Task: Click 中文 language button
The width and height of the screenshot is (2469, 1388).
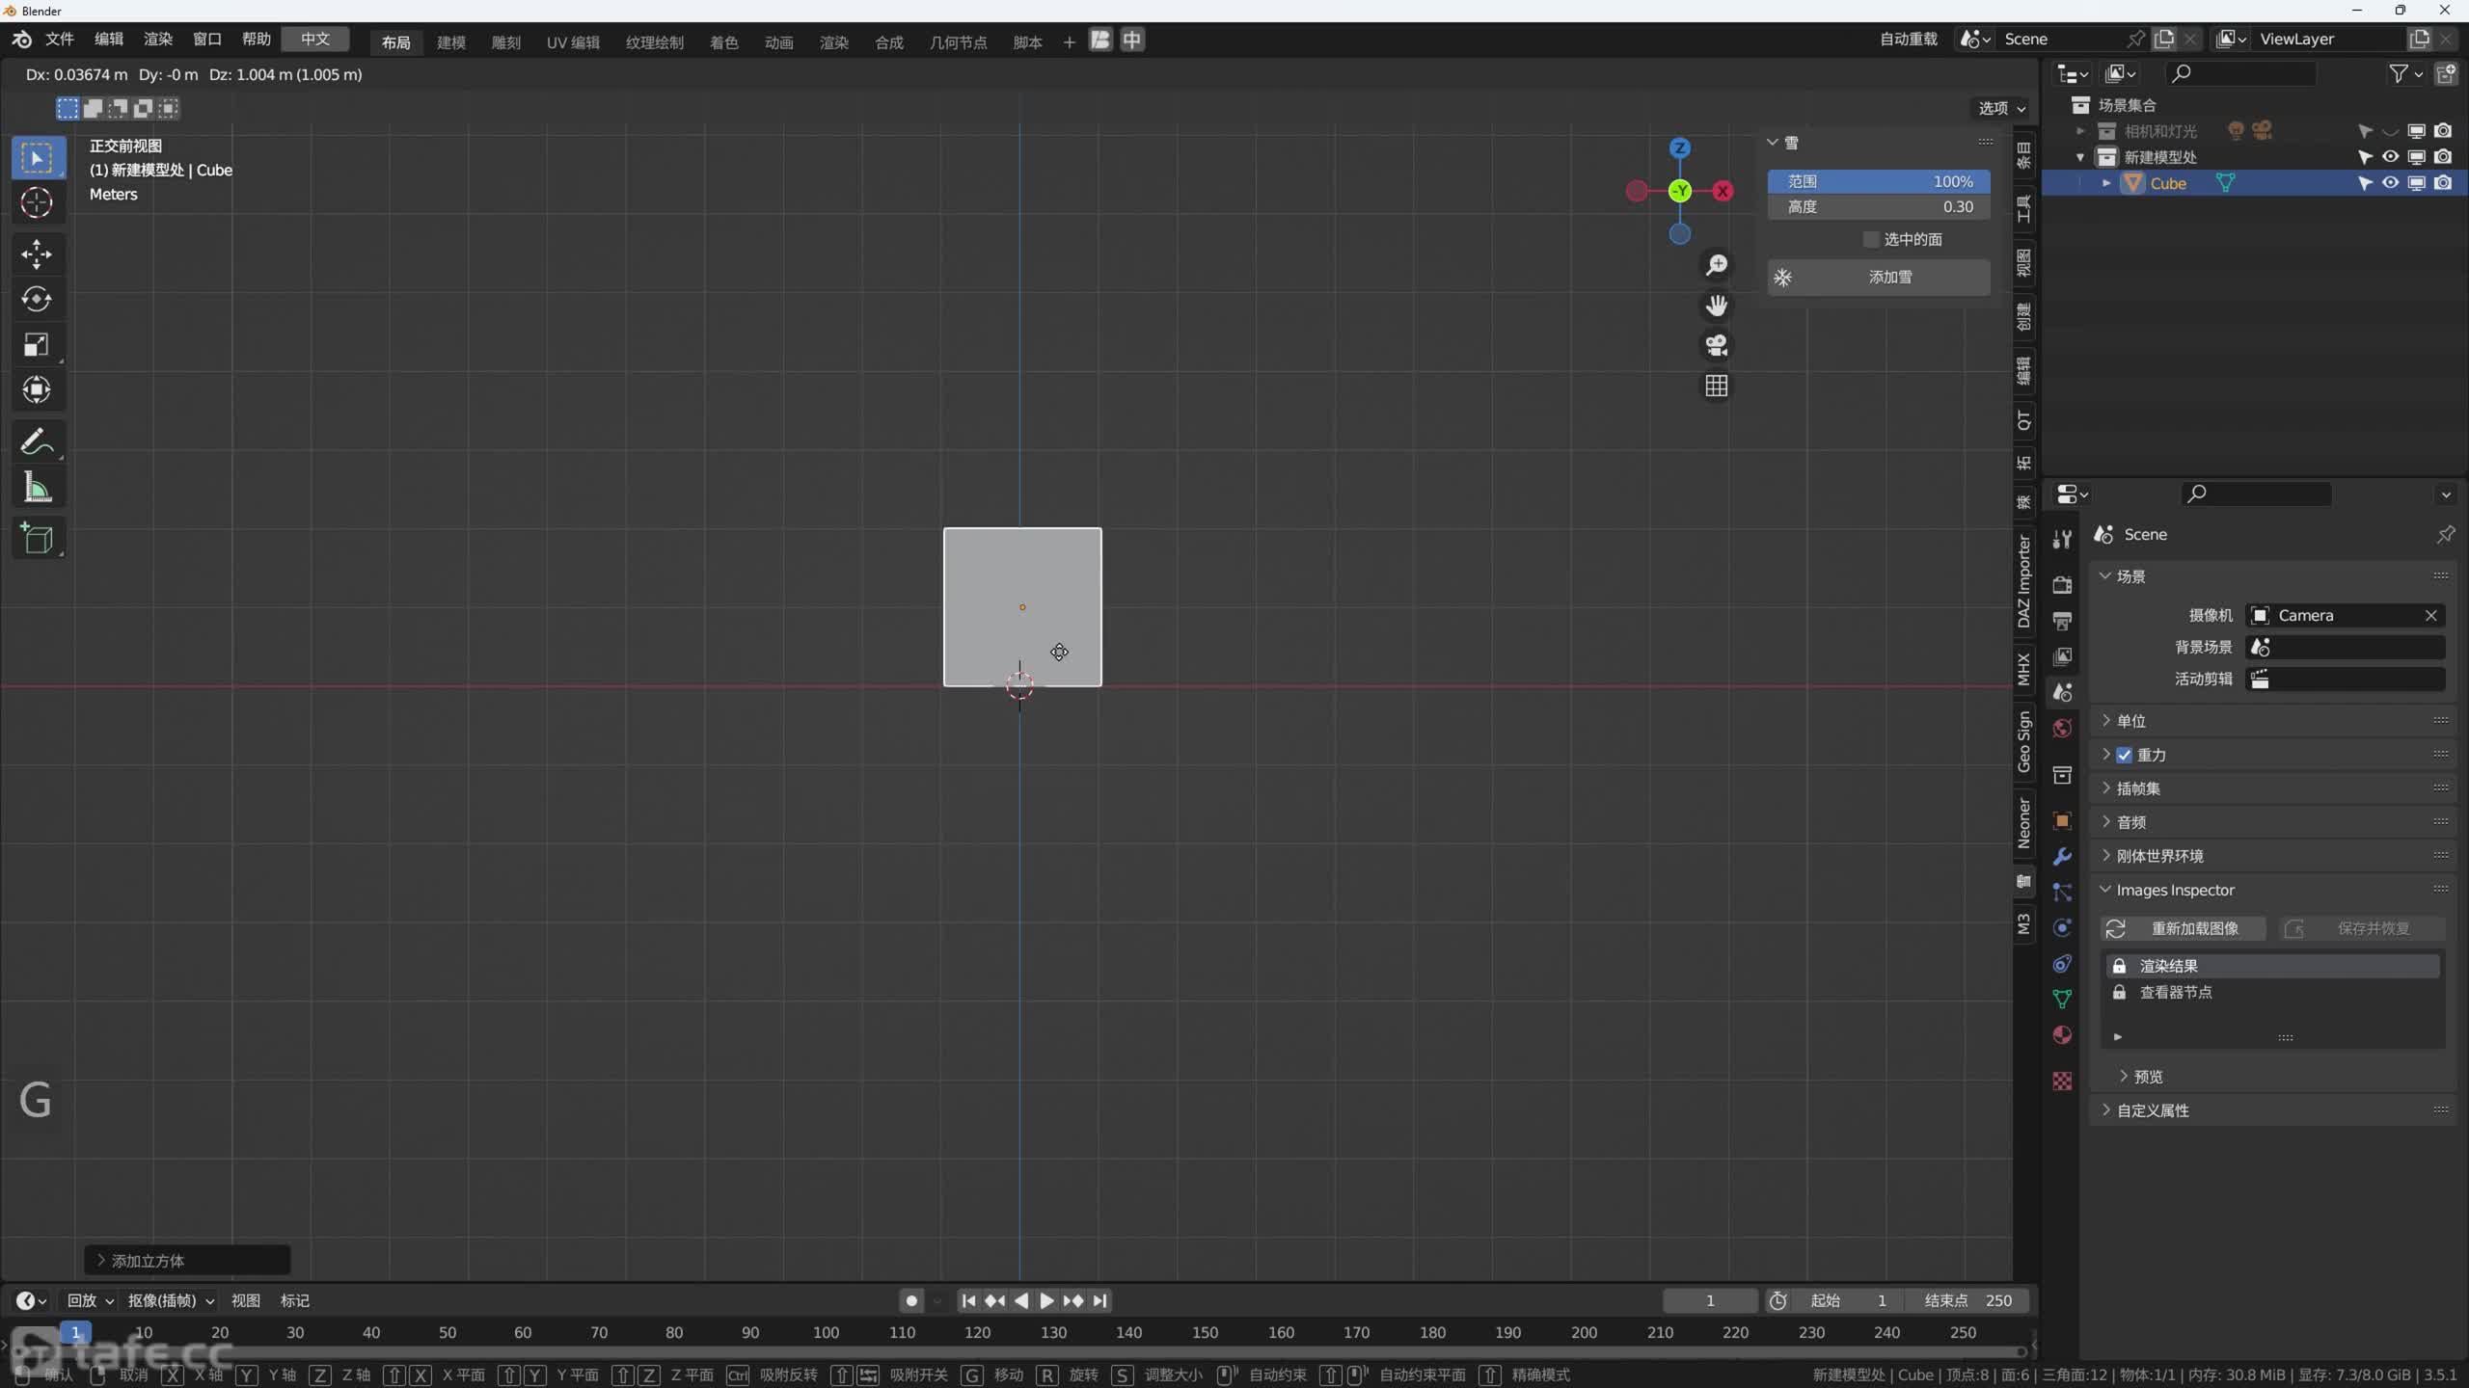Action: [315, 40]
